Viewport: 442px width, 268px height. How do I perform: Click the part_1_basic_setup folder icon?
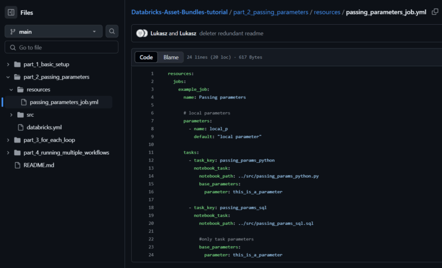[17, 64]
